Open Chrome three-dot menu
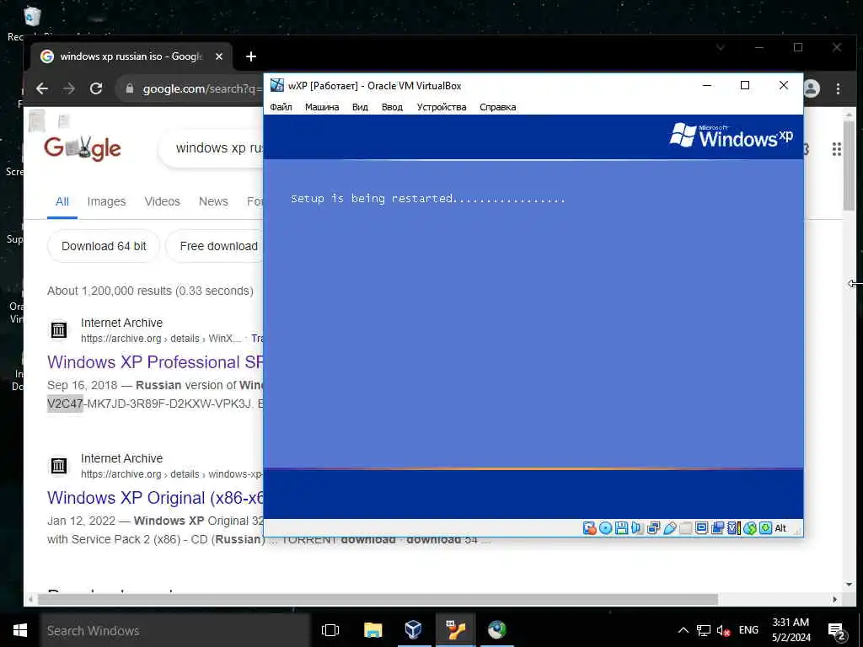The image size is (863, 647). 838,88
